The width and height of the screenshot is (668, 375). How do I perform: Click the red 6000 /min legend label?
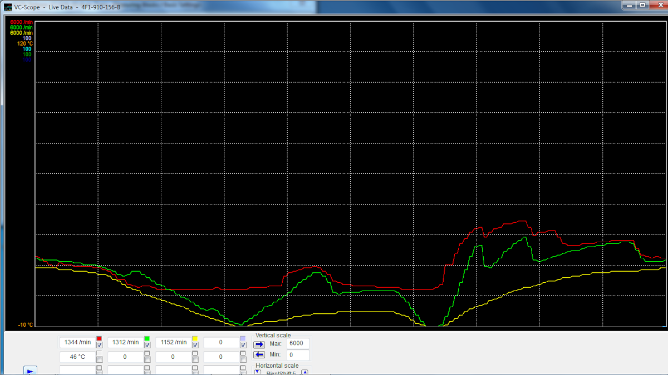click(22, 23)
